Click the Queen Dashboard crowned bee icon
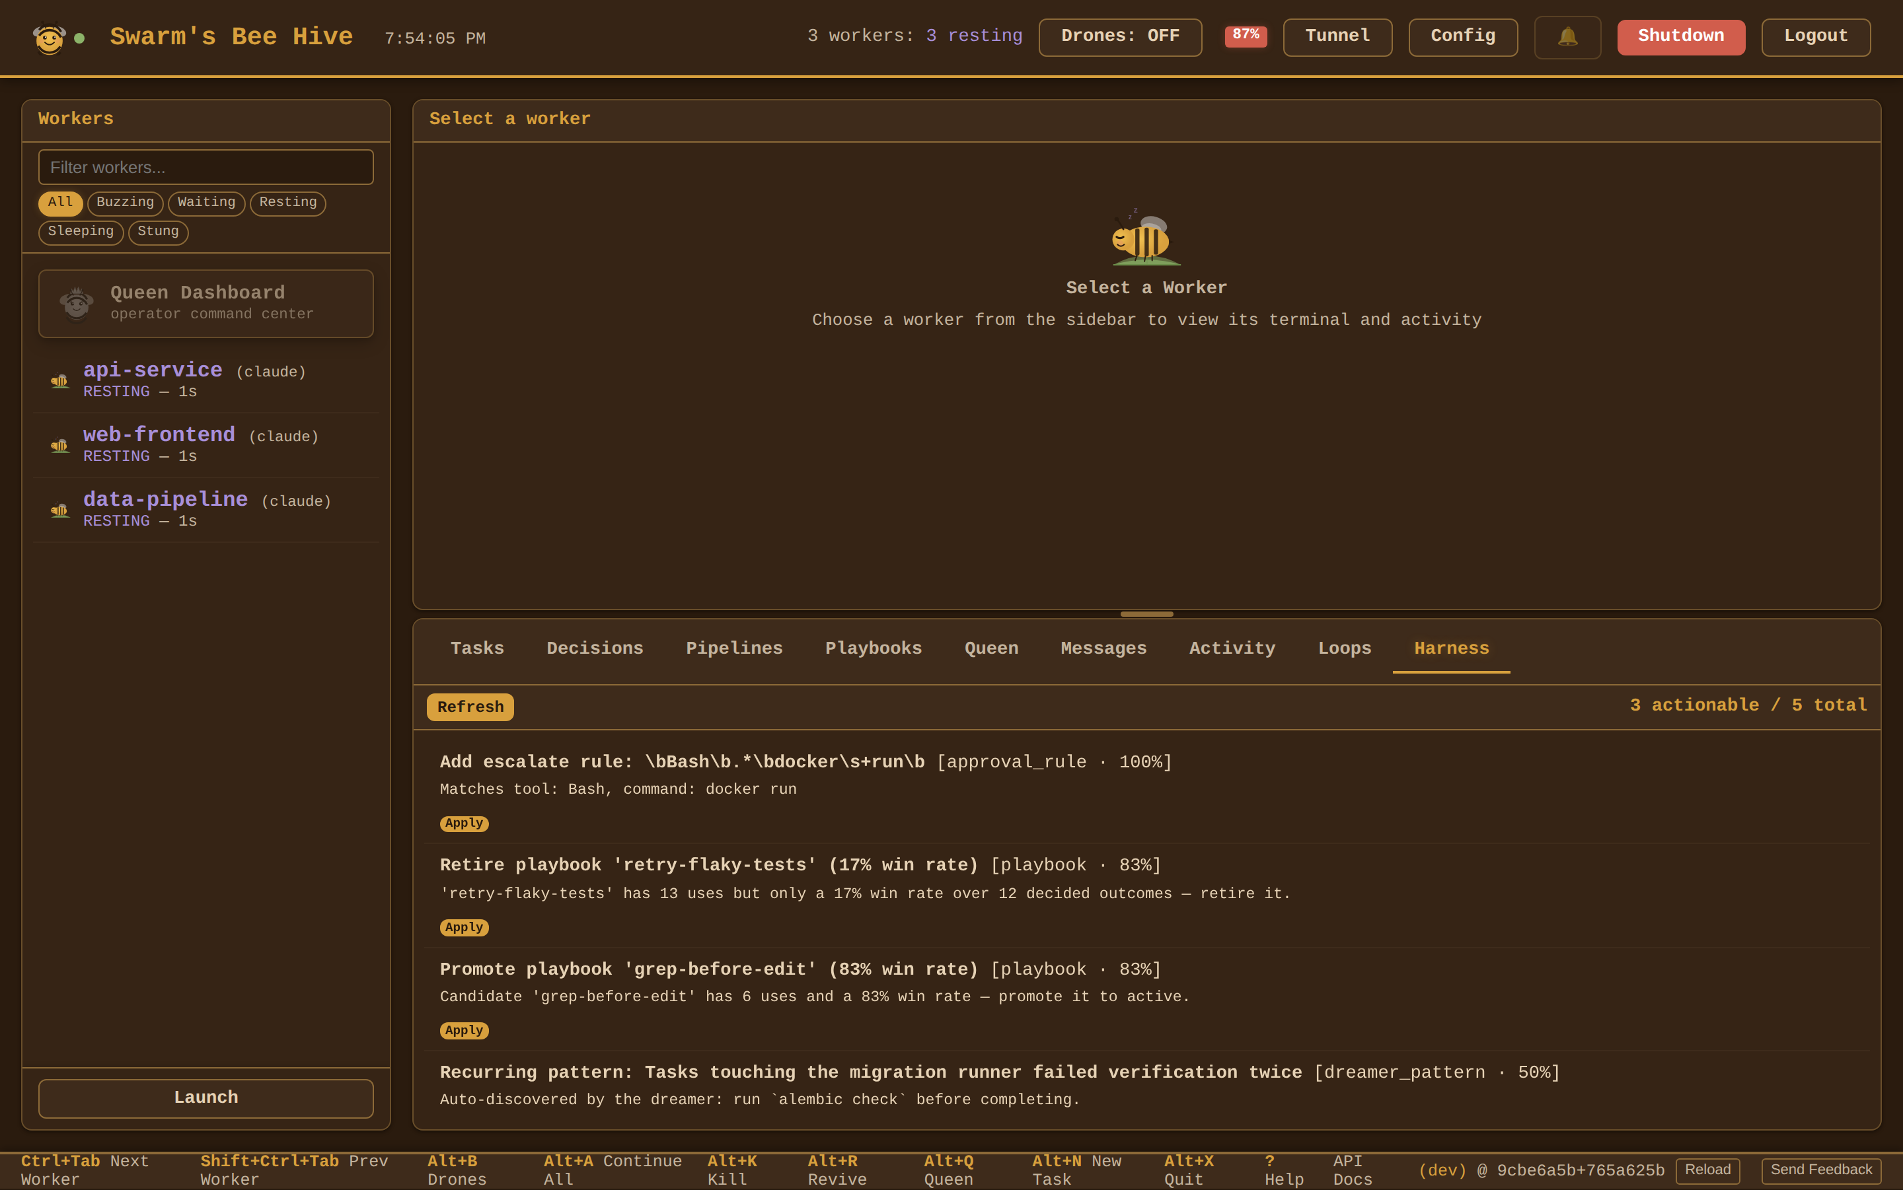 77,303
